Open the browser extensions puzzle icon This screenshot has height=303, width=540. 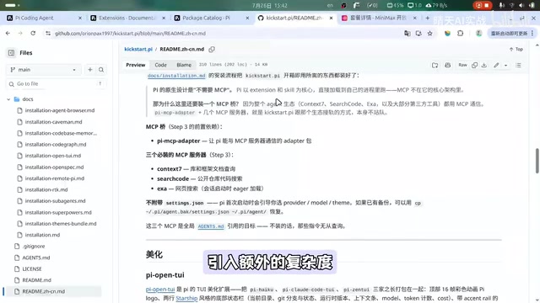click(x=461, y=34)
